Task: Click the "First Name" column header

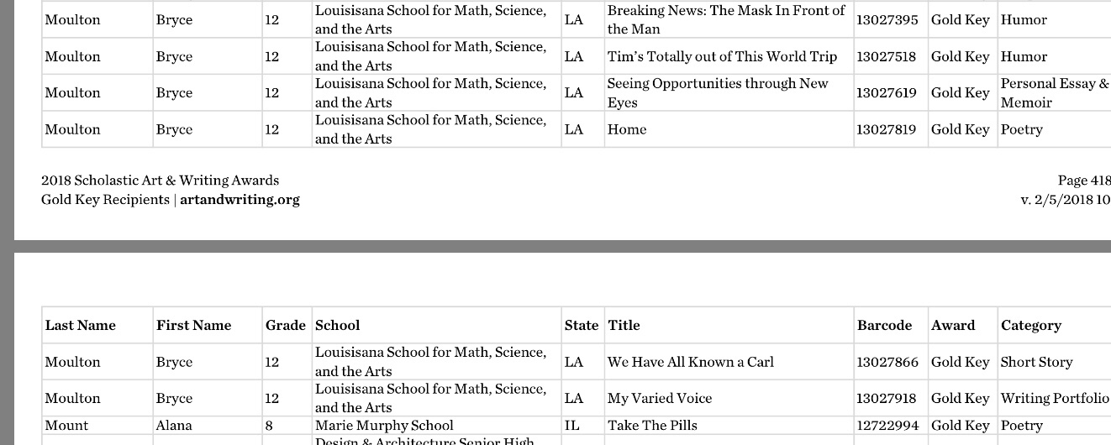Action: pyautogui.click(x=193, y=326)
